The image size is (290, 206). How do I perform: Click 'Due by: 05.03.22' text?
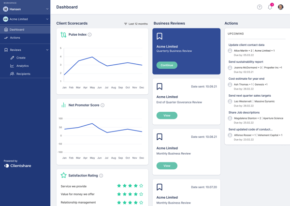point(244,55)
